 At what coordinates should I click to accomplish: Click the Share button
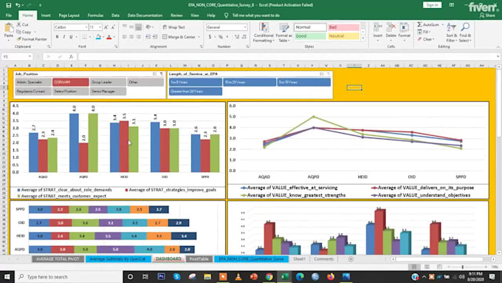pyautogui.click(x=487, y=15)
